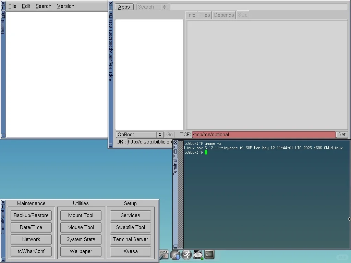Click the 'TCE:' label in Apps window

pos(185,135)
